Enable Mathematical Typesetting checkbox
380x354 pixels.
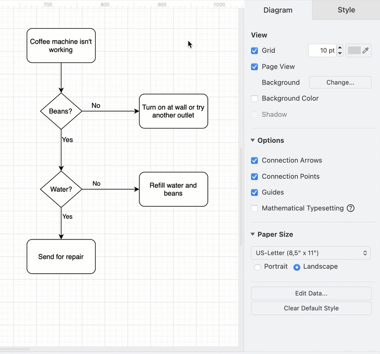(254, 208)
